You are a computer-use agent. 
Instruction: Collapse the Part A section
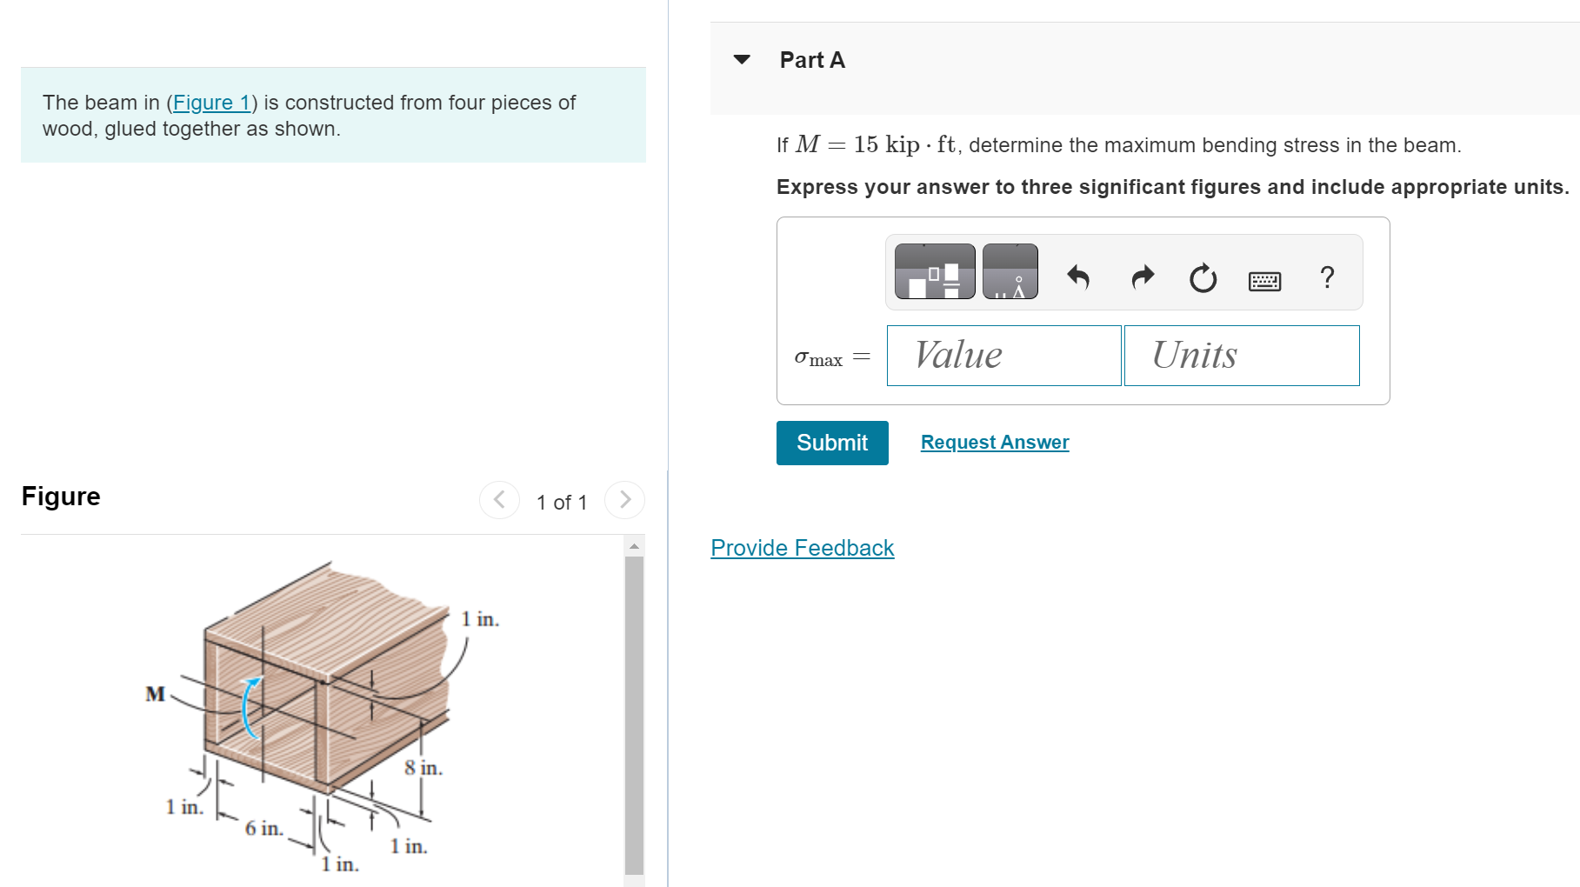tap(741, 59)
